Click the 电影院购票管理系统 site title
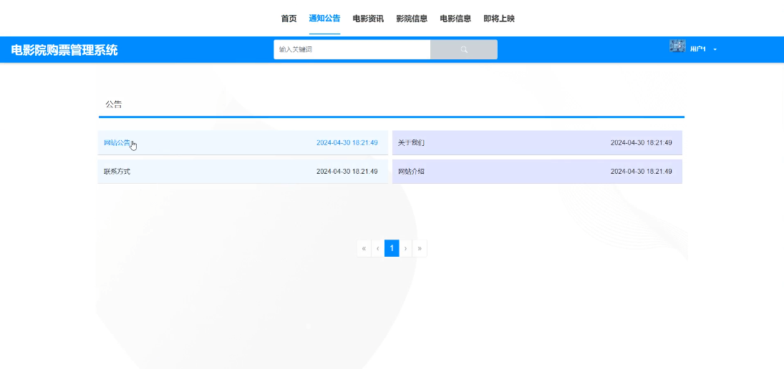The height and width of the screenshot is (369, 784). pyautogui.click(x=64, y=50)
